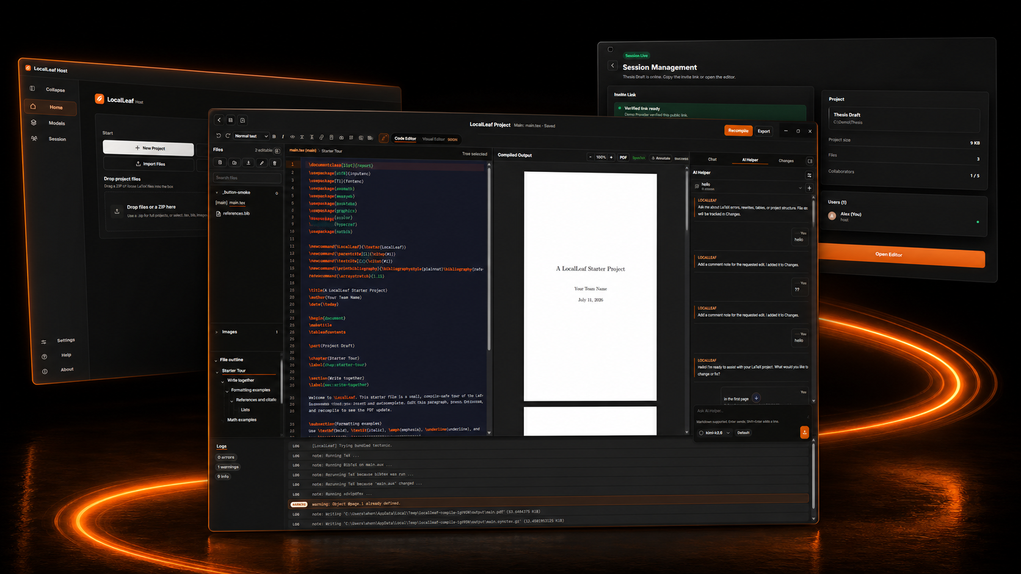Click the zoom in plus in Compiled Output
This screenshot has width=1021, height=574.
point(611,157)
